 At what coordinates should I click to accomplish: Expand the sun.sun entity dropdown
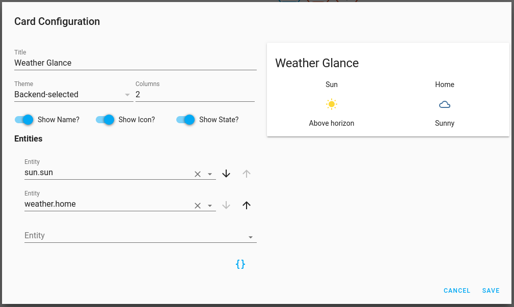point(210,174)
